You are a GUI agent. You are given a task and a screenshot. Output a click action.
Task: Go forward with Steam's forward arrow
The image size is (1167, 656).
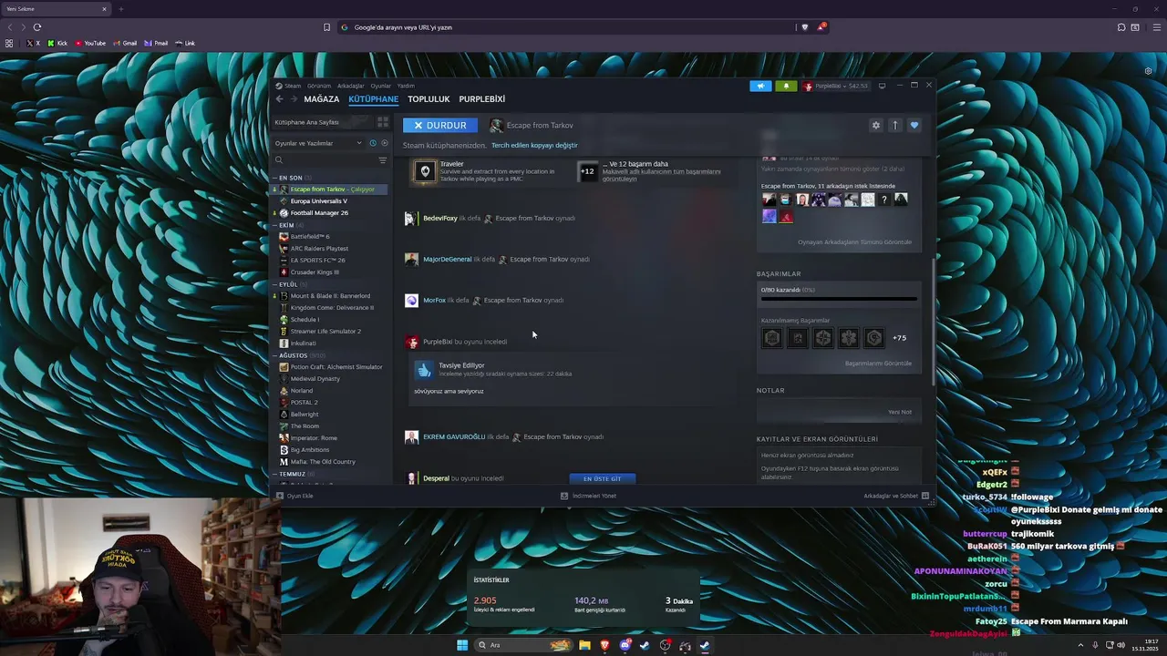293,99
